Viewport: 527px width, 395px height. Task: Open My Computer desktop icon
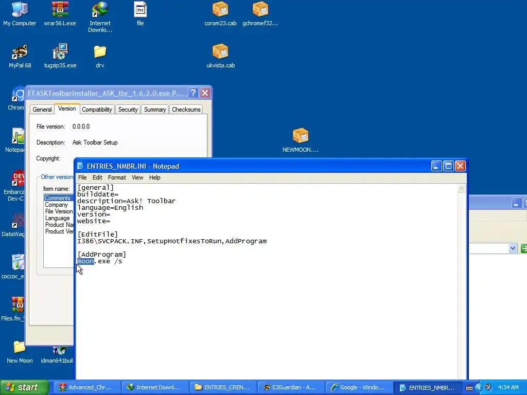pos(20,14)
